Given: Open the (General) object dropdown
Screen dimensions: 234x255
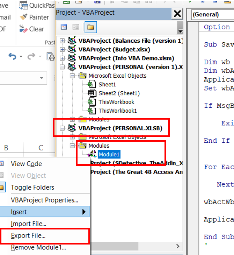Looking at the screenshot, I should (x=213, y=15).
